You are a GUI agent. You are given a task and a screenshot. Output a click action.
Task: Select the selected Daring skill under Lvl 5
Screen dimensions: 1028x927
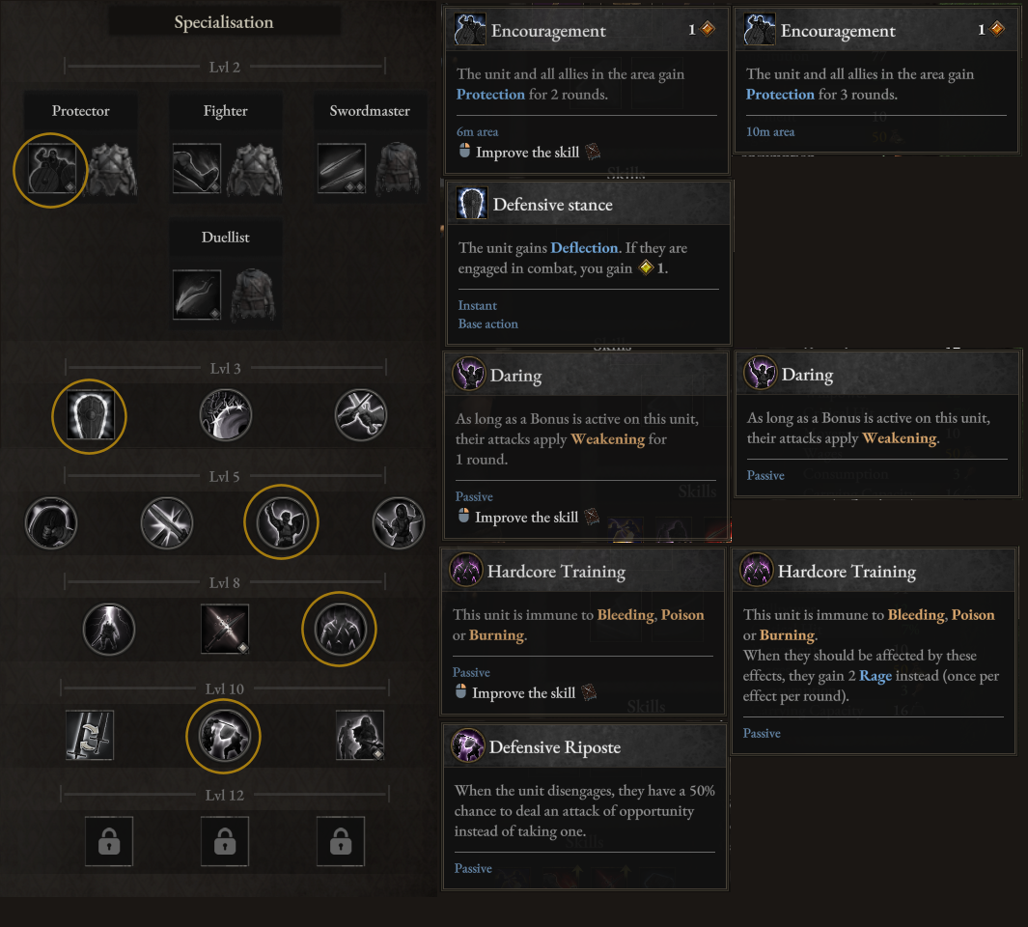click(281, 522)
